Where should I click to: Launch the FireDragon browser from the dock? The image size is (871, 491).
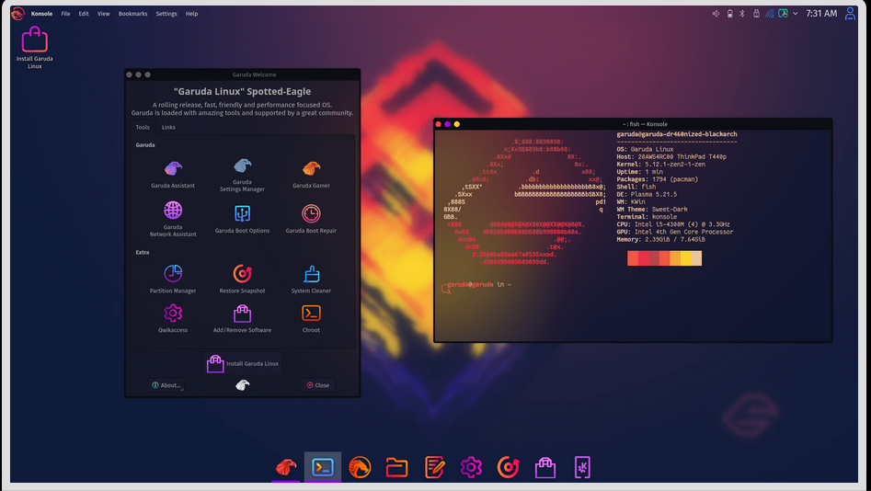point(360,467)
